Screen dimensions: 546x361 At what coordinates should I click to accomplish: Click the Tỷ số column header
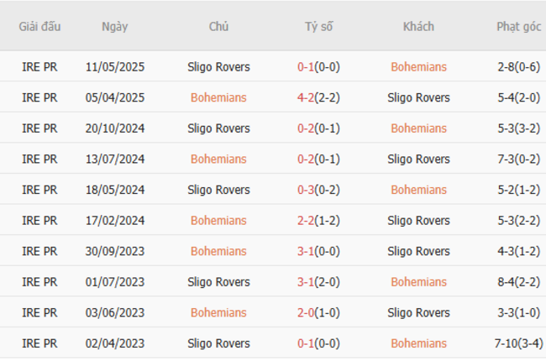[319, 27]
